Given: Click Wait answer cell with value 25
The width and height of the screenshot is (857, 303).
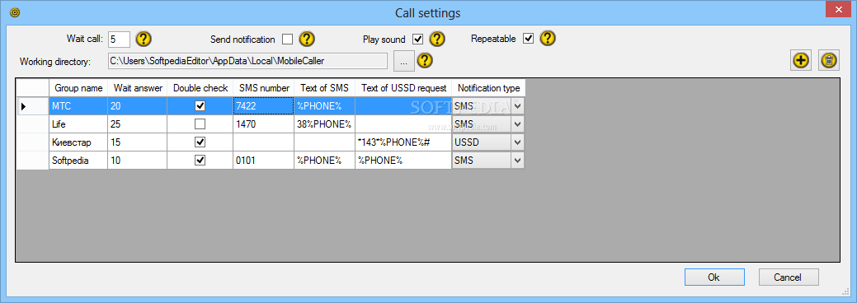Looking at the screenshot, I should pyautogui.click(x=138, y=124).
